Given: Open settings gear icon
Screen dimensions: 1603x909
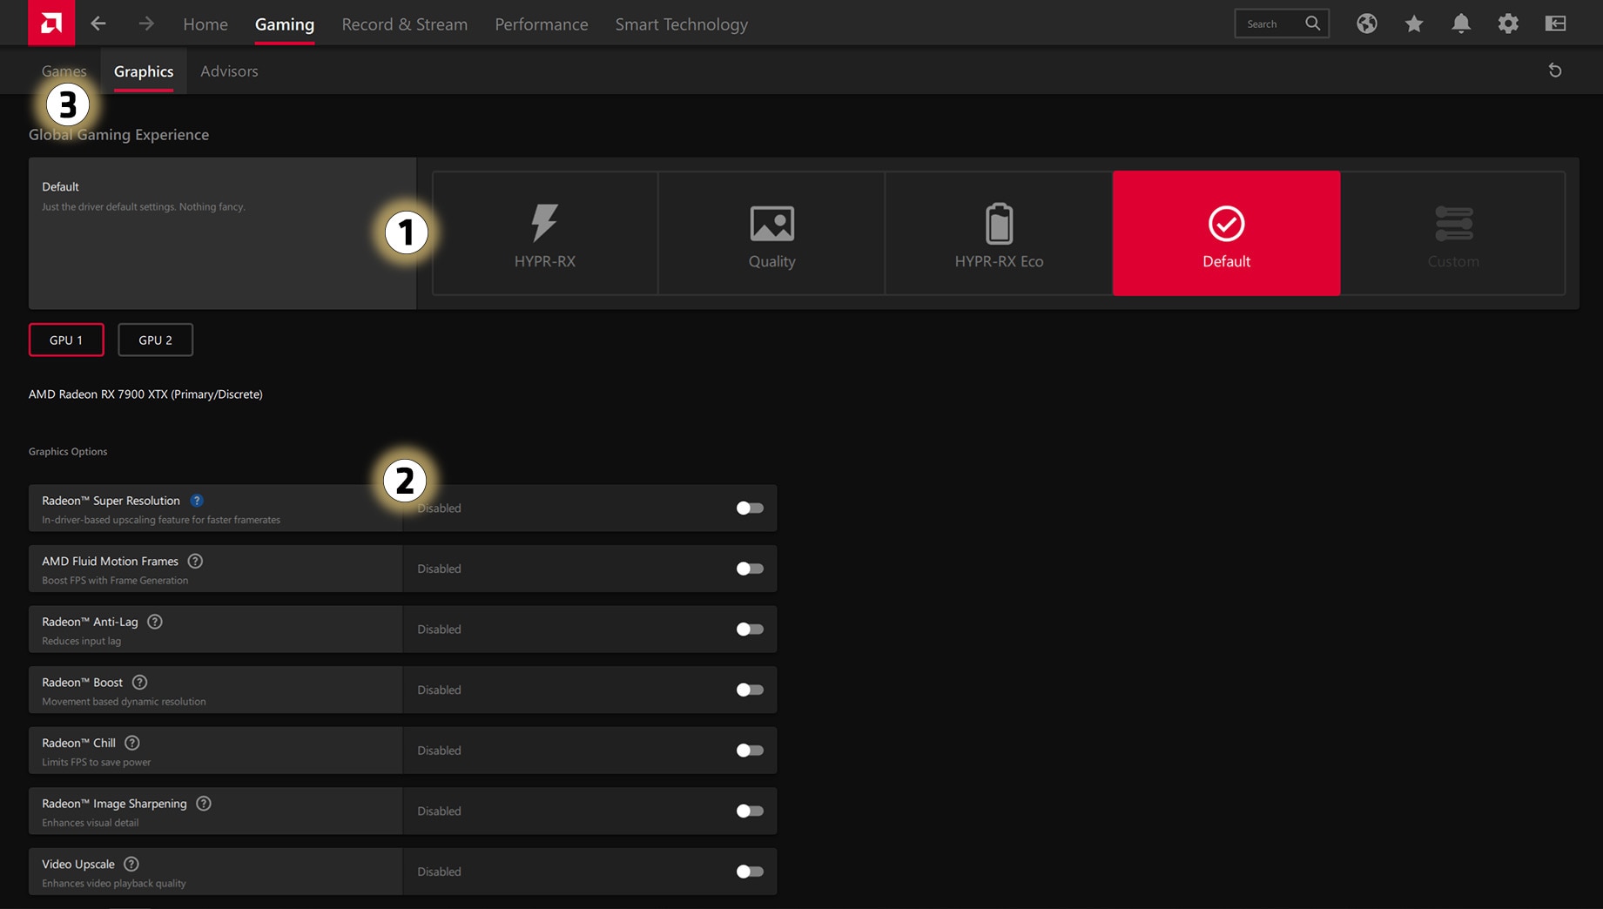Looking at the screenshot, I should pyautogui.click(x=1508, y=24).
